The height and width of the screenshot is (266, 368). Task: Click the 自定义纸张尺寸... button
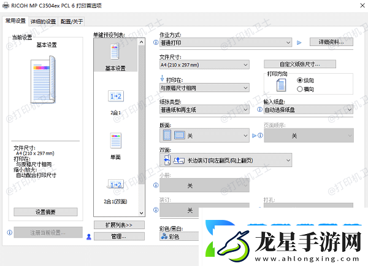coord(300,64)
